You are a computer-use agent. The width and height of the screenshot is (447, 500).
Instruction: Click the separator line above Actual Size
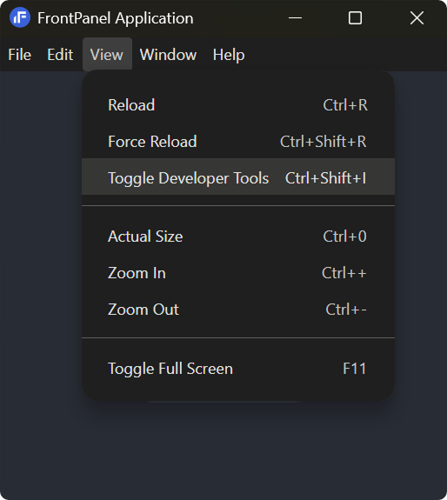(238, 206)
